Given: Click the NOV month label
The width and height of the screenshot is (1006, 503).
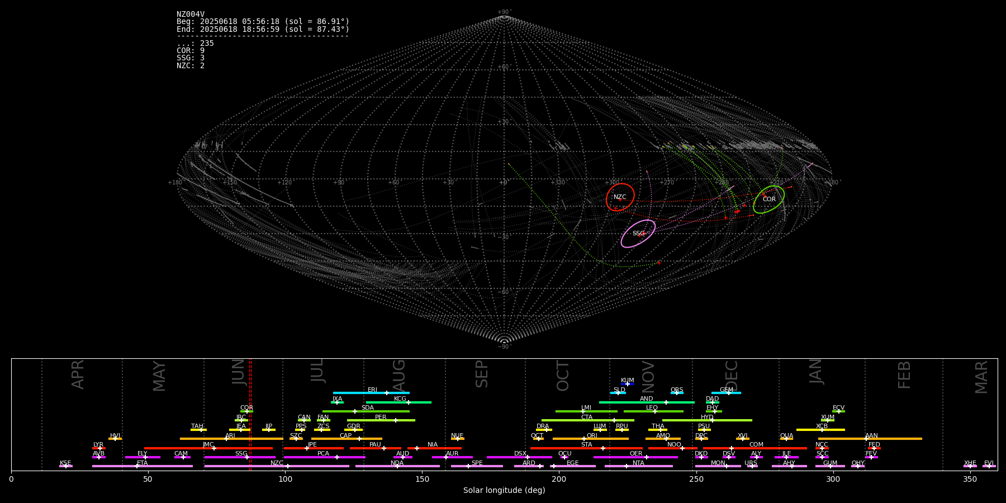Looking at the screenshot, I should click(x=648, y=377).
